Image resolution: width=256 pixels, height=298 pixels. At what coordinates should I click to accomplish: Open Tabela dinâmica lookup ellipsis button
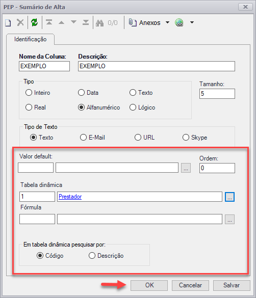(230, 197)
